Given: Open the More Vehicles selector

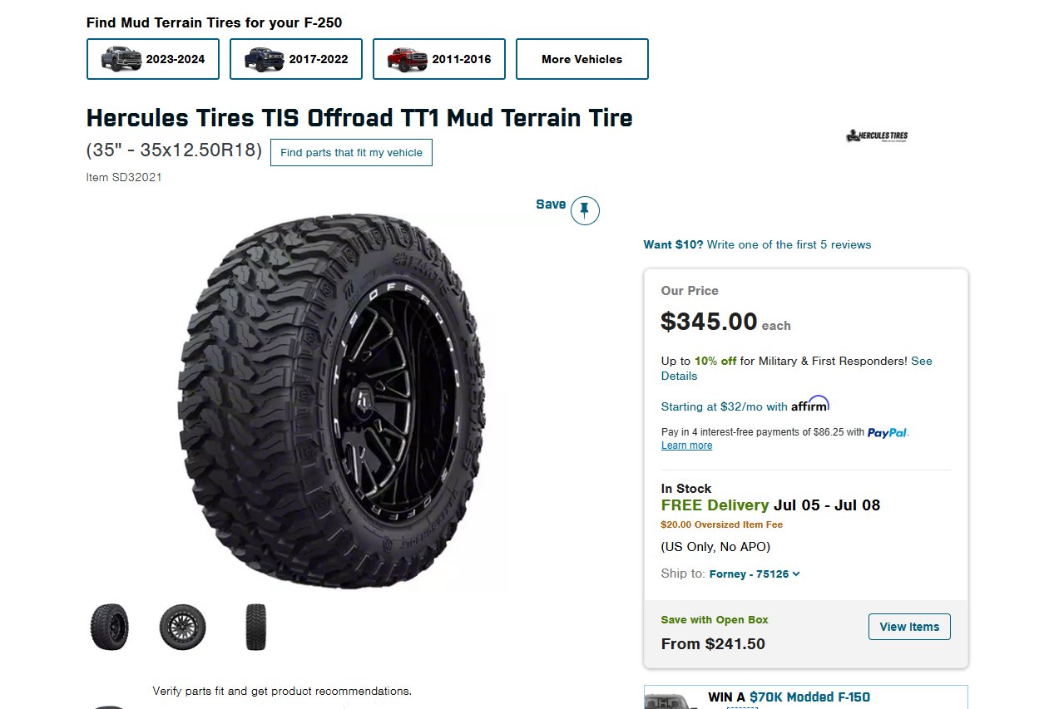Looking at the screenshot, I should pyautogui.click(x=582, y=59).
